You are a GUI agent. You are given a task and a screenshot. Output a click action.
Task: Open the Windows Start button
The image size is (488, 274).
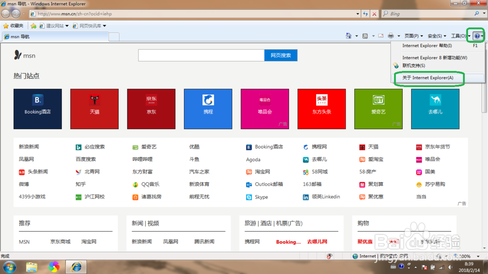point(10,267)
